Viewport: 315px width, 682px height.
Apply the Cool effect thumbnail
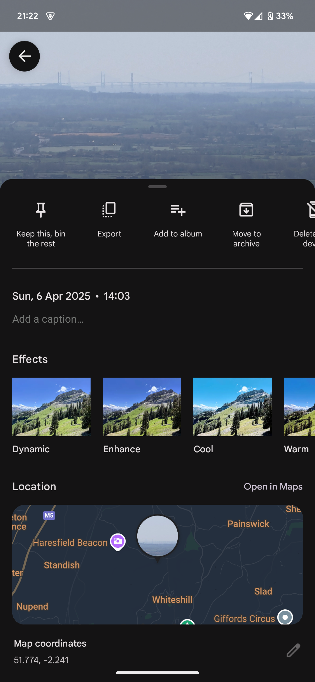(232, 407)
